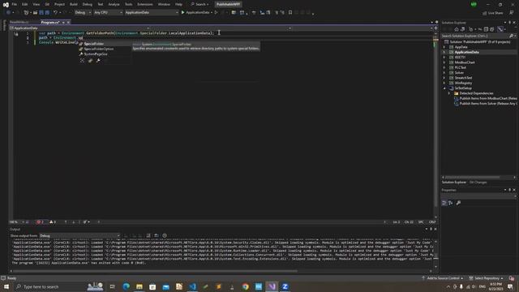This screenshot has width=519, height=292.
Task: Click the Undo toolbar icon
Action: coord(56,13)
